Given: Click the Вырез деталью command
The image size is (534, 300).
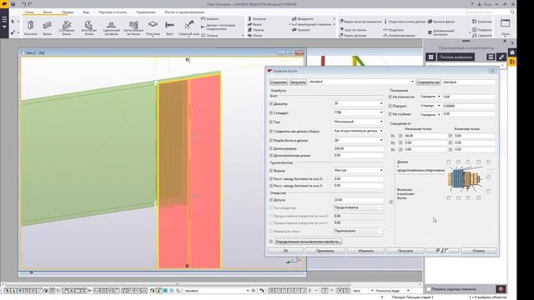Looking at the screenshot, I should coord(352,35).
